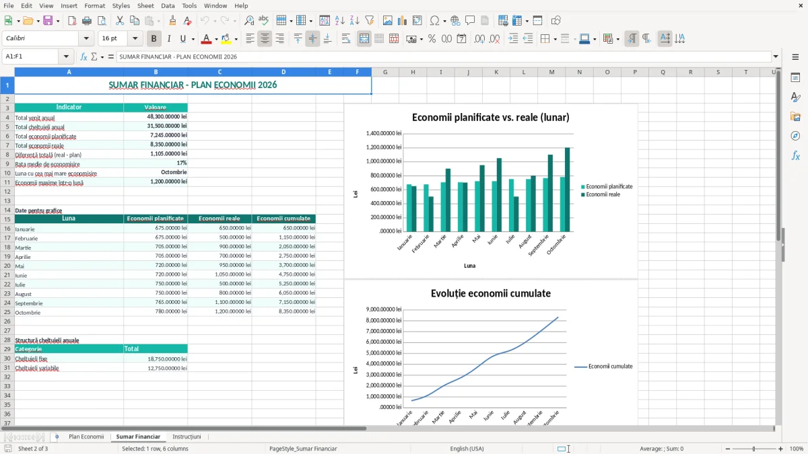
Task: Increase indent icon
Action: click(x=513, y=39)
